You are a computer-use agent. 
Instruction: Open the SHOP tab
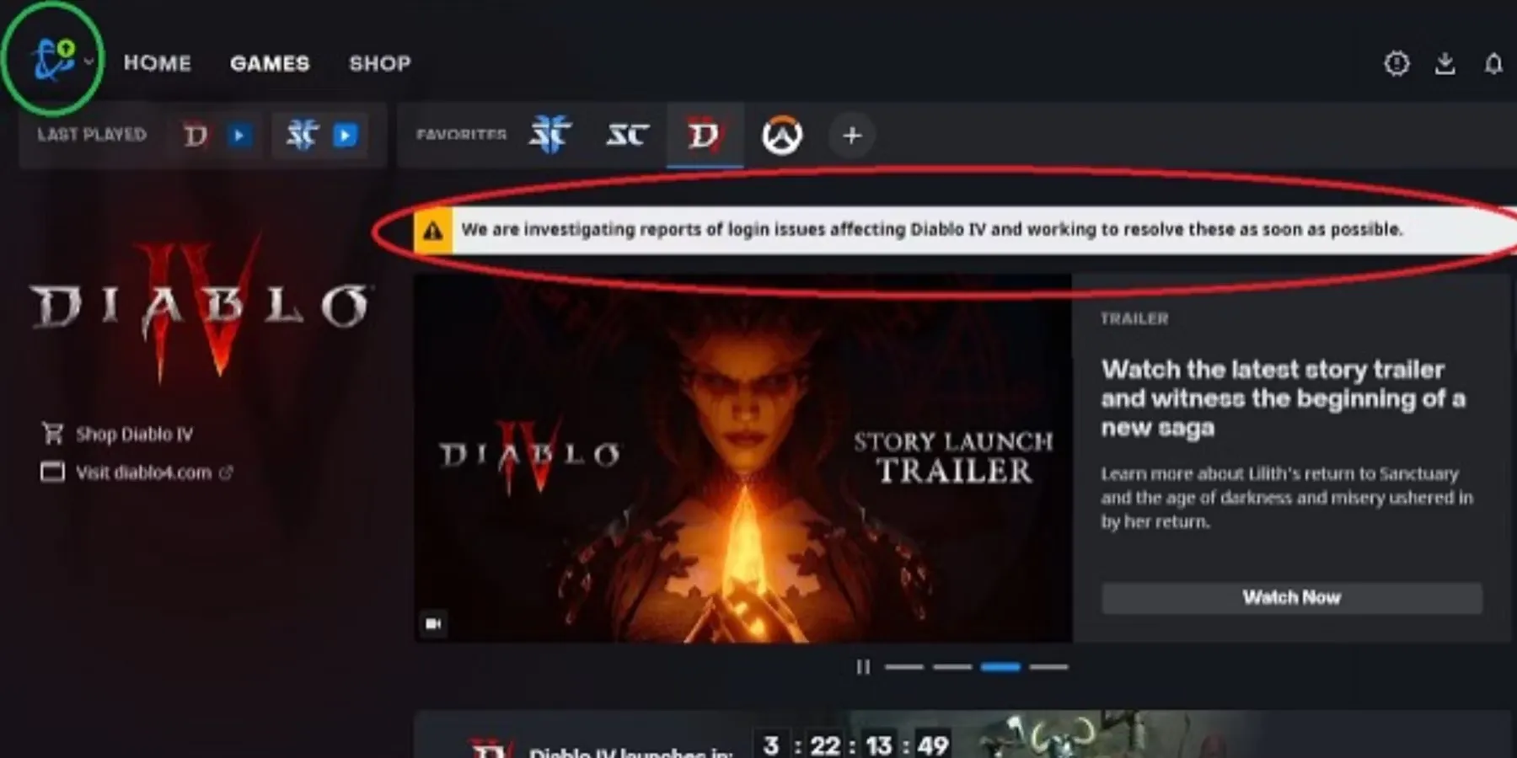coord(380,63)
